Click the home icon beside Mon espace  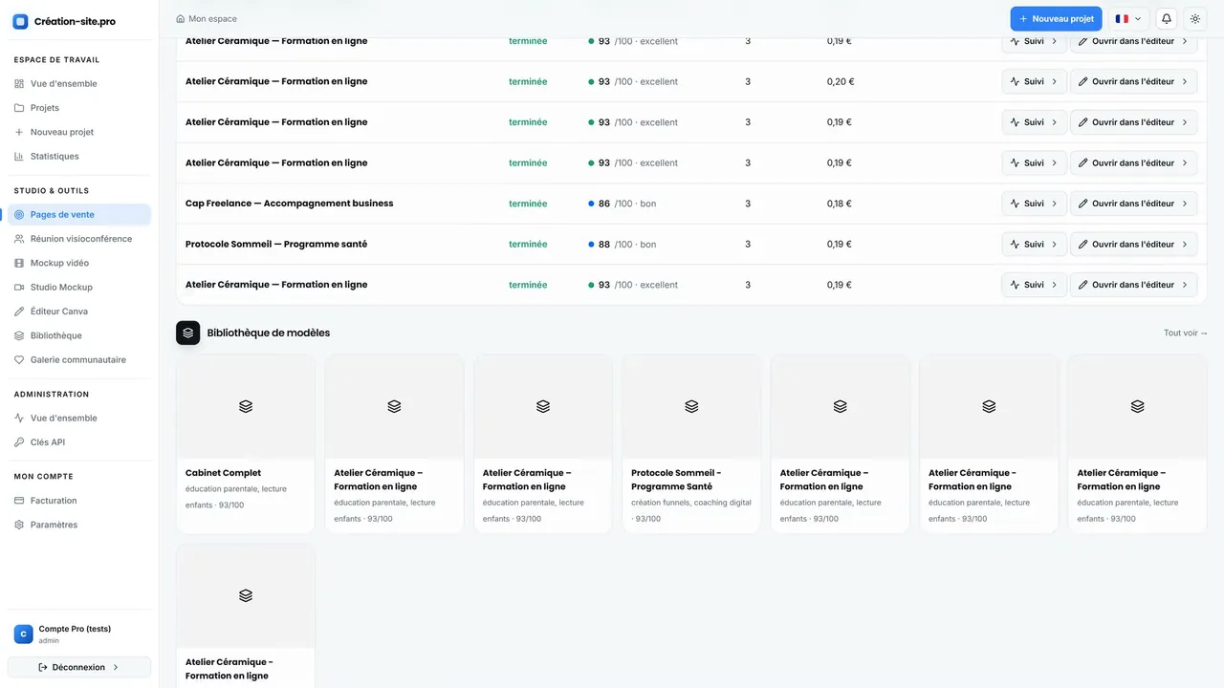coord(181,19)
